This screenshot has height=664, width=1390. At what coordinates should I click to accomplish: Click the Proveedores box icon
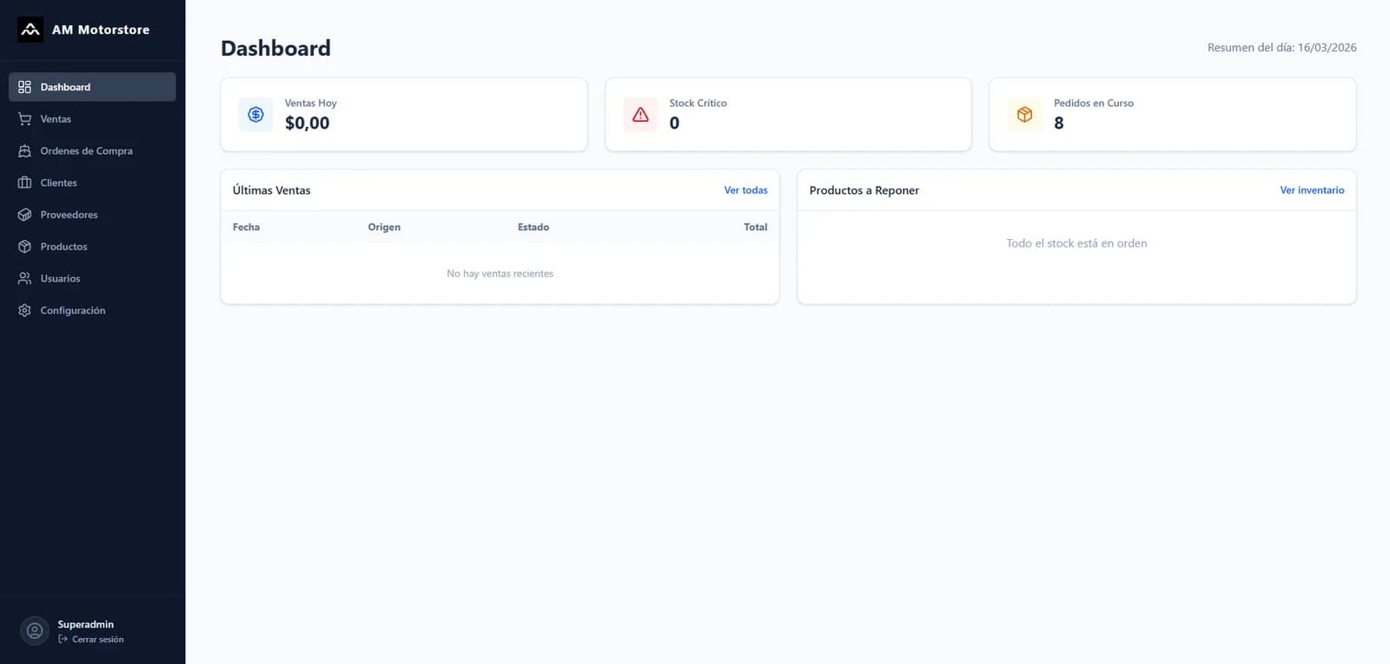(24, 215)
